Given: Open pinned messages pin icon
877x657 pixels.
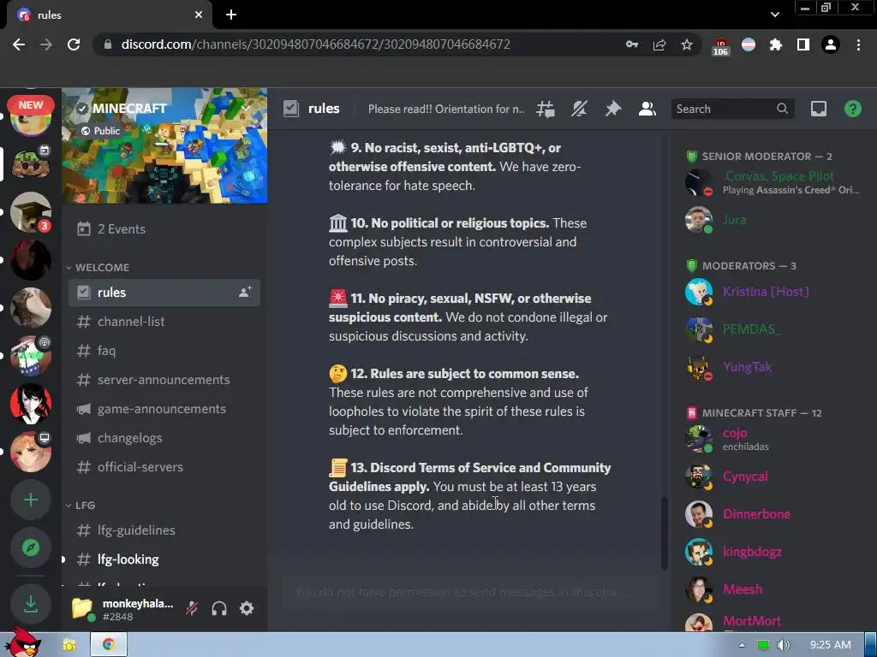Looking at the screenshot, I should (613, 109).
